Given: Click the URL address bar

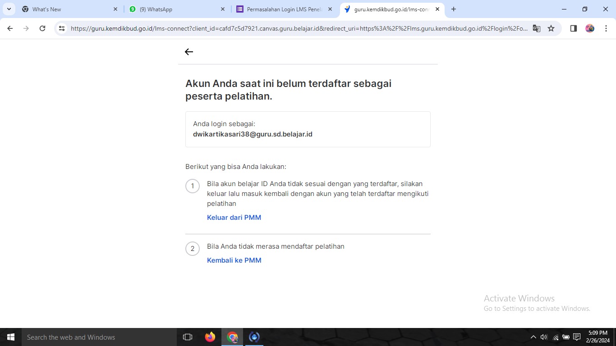Looking at the screenshot, I should pyautogui.click(x=298, y=28).
